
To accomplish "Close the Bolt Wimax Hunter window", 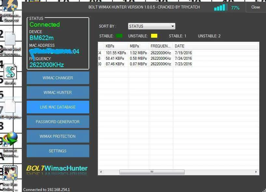I will [x=256, y=7].
